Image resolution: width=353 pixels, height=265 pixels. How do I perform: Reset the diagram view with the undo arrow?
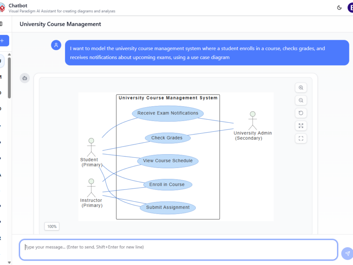tap(301, 113)
